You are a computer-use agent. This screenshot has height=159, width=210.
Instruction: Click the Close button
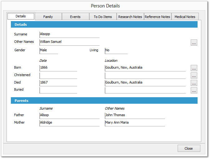pyautogui.click(x=189, y=148)
